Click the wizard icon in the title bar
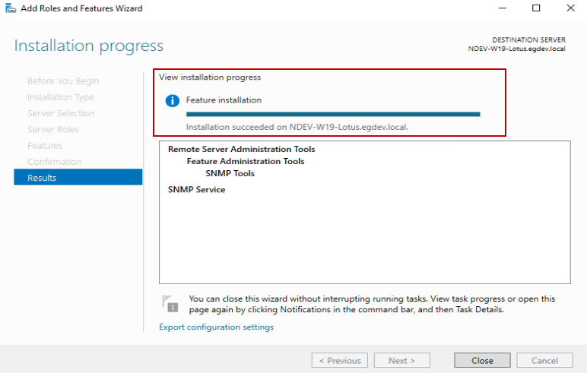Viewport: 587px width, 373px height. (x=11, y=8)
